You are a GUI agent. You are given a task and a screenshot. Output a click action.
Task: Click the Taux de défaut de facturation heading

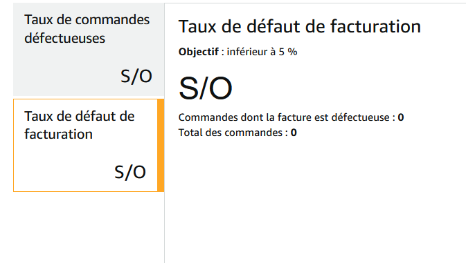300,26
